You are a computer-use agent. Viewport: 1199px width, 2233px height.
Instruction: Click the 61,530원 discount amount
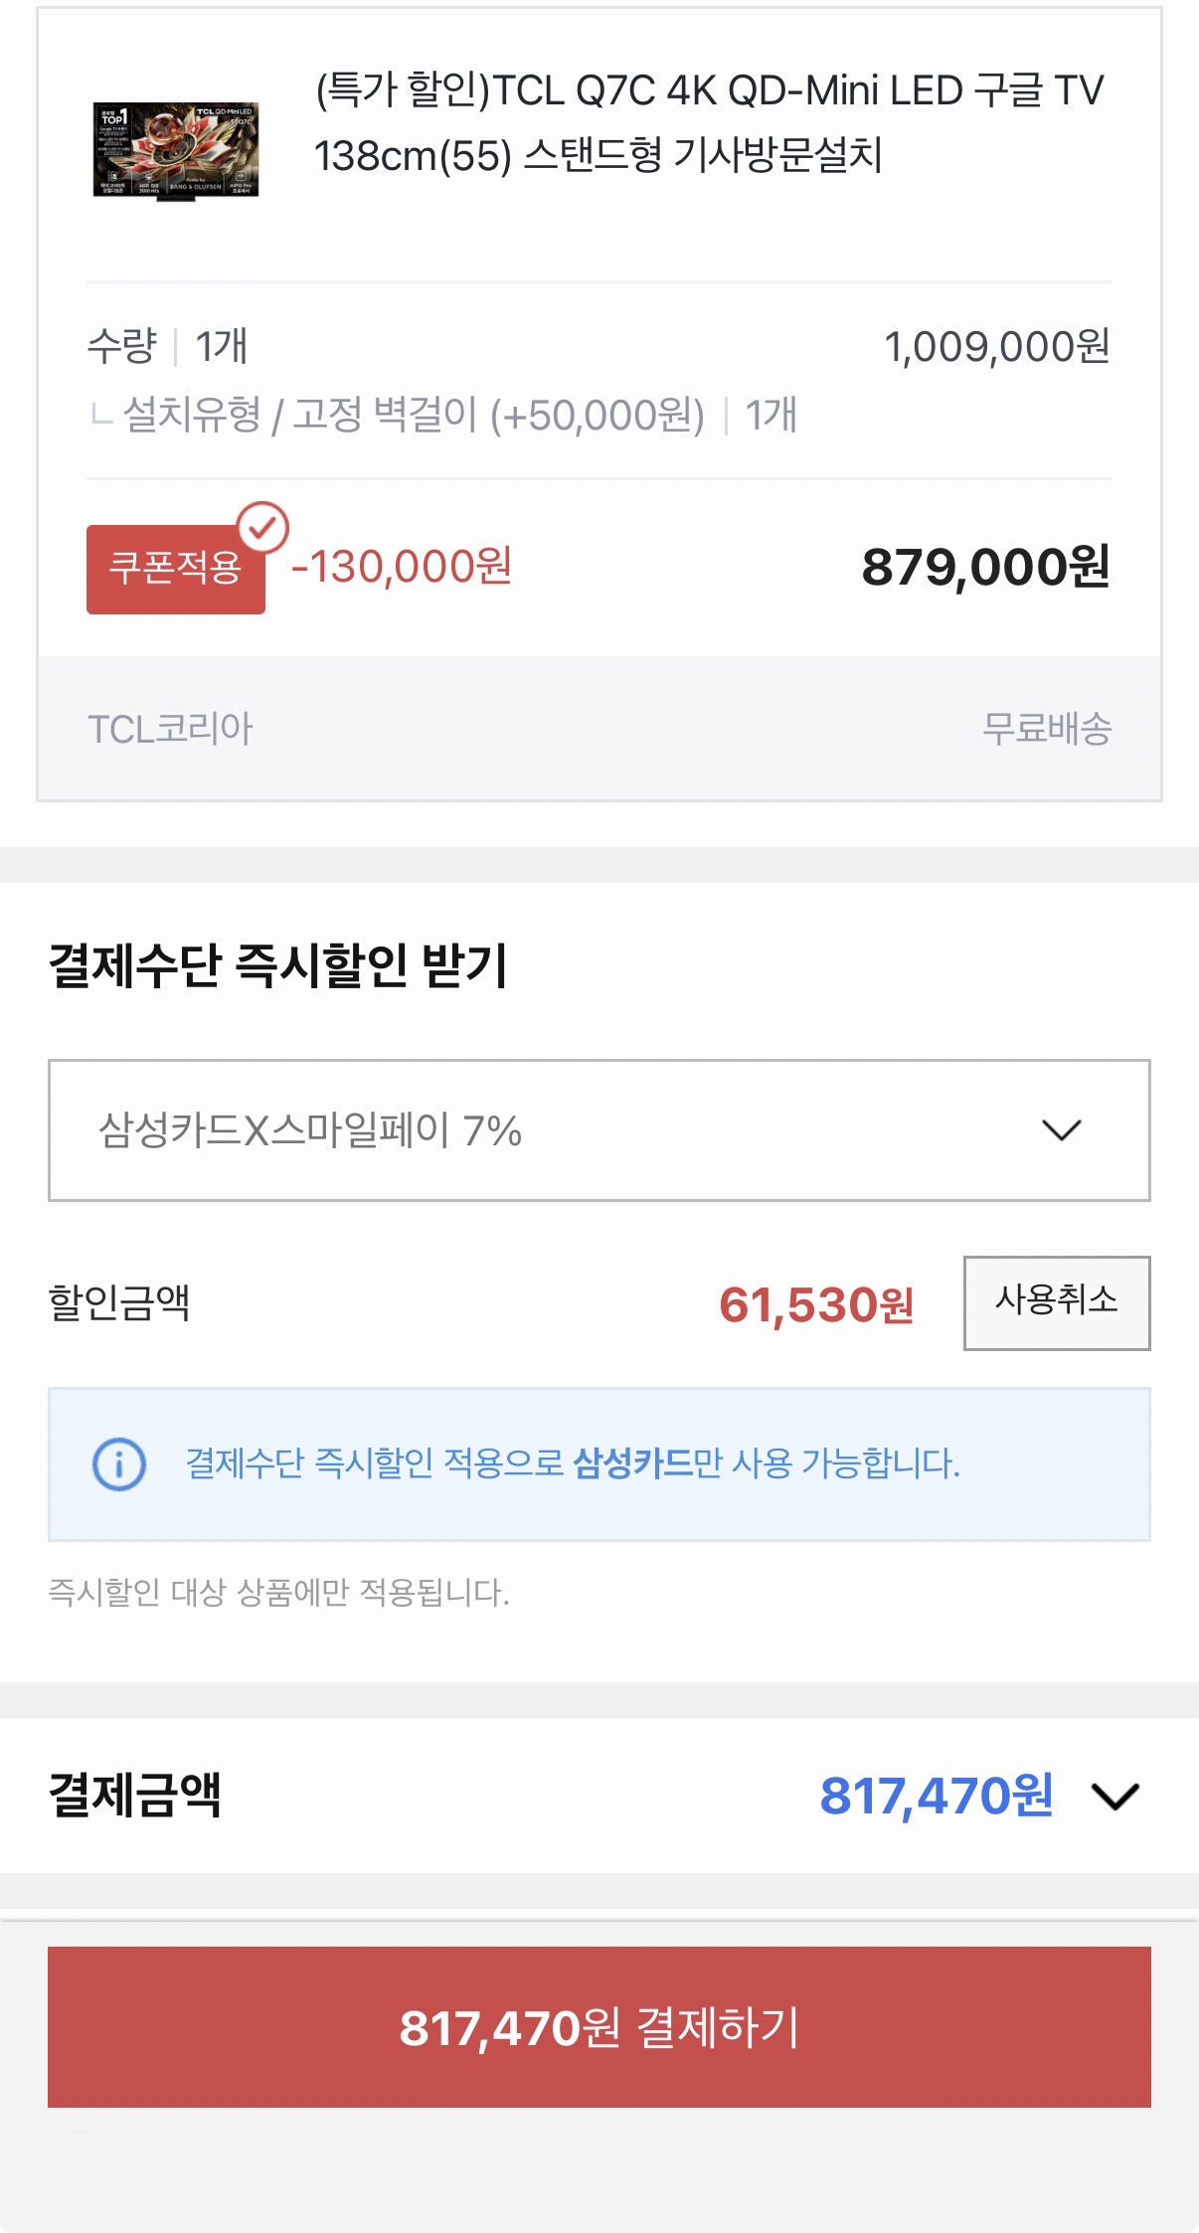pyautogui.click(x=815, y=1304)
